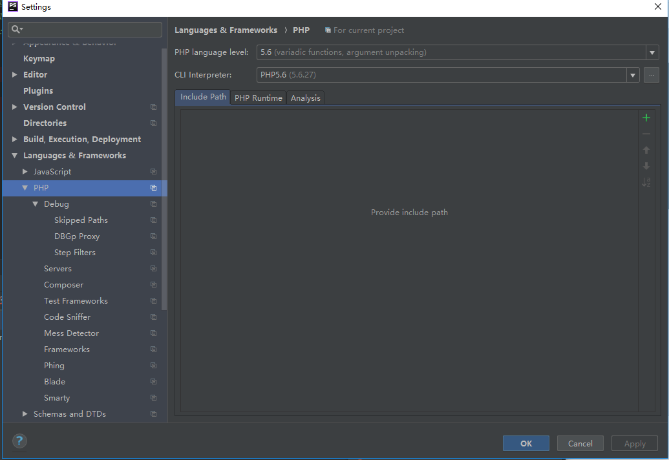Open the help question mark icon
This screenshot has height=460, width=669.
coord(19,441)
